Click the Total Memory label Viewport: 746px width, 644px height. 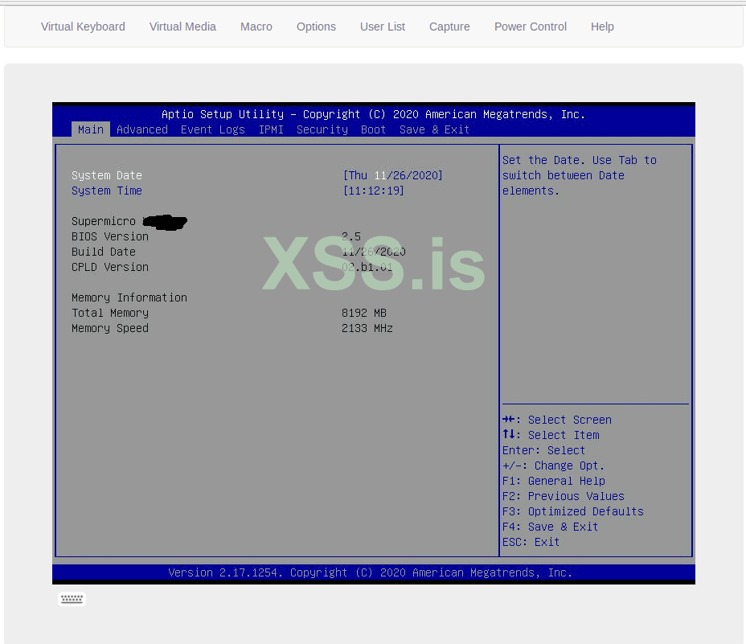pos(110,313)
